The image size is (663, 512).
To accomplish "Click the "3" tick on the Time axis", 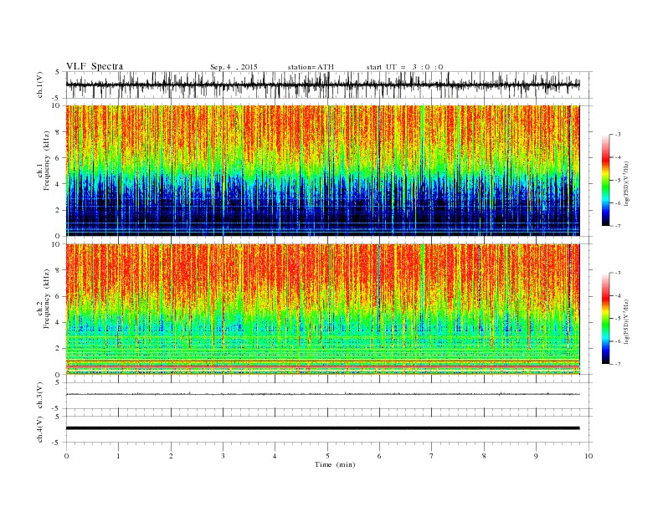I will pyautogui.click(x=223, y=456).
